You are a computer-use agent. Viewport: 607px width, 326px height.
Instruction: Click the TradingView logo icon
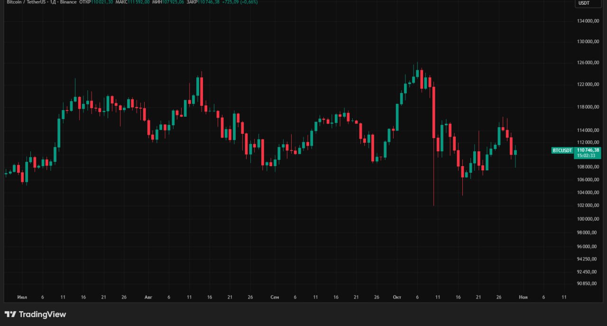point(10,314)
